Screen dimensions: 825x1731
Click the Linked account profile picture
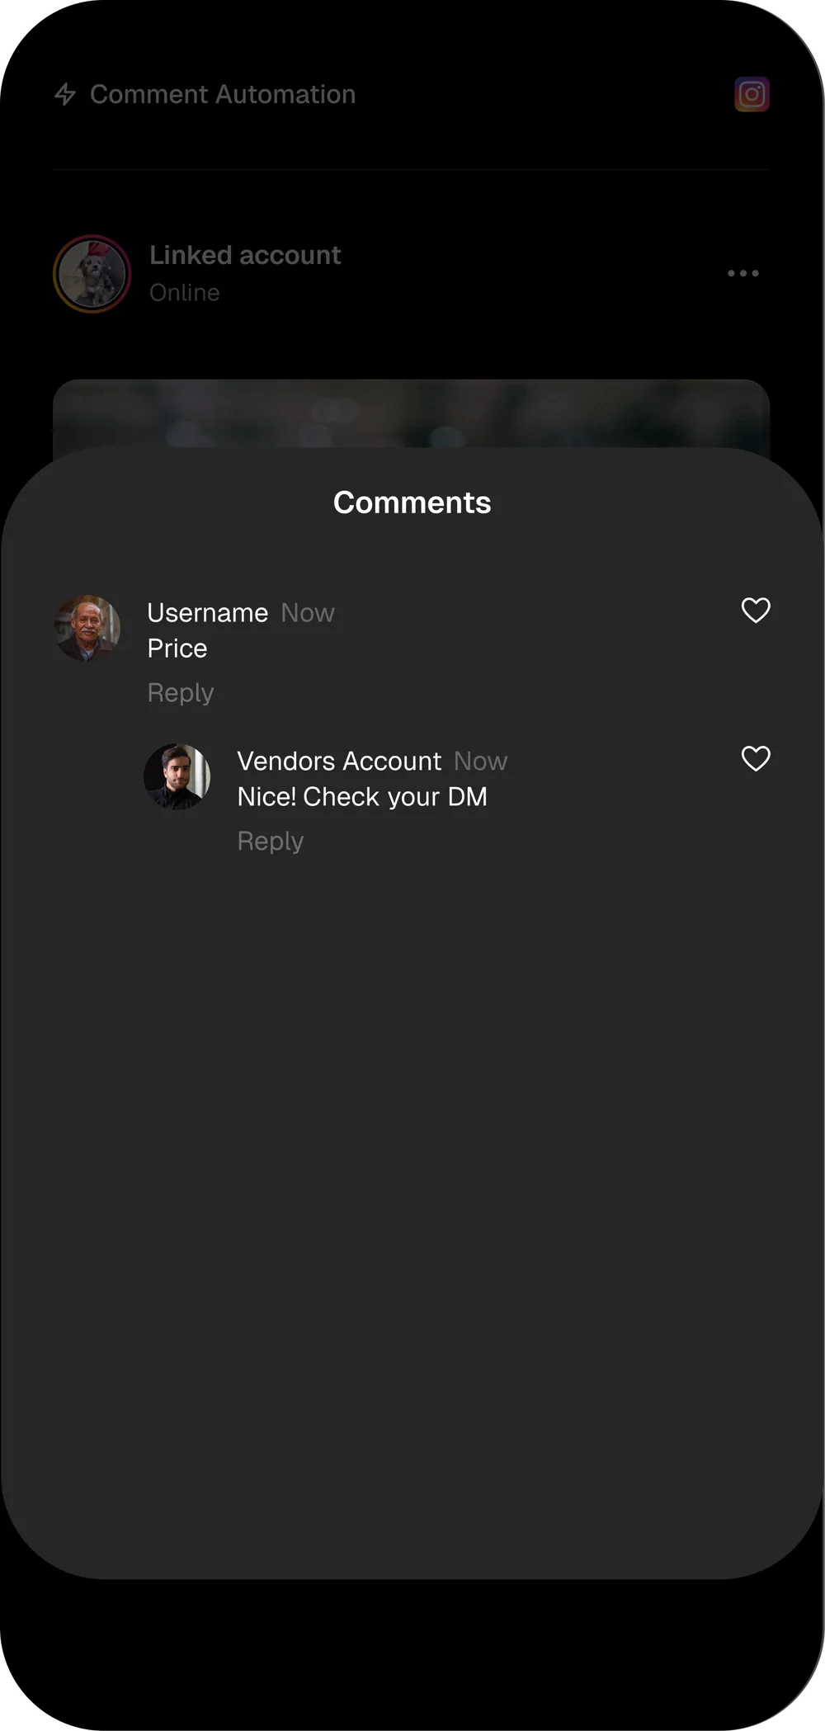[x=92, y=274]
